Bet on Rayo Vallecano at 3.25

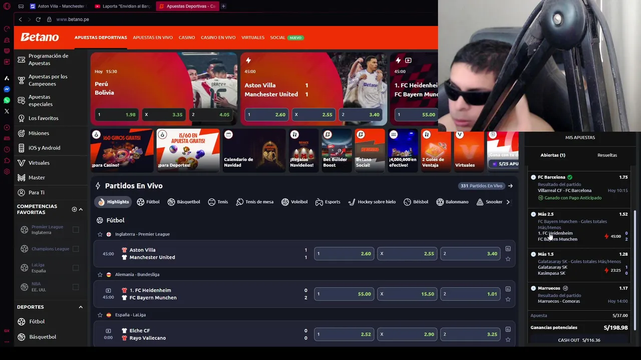point(470,334)
